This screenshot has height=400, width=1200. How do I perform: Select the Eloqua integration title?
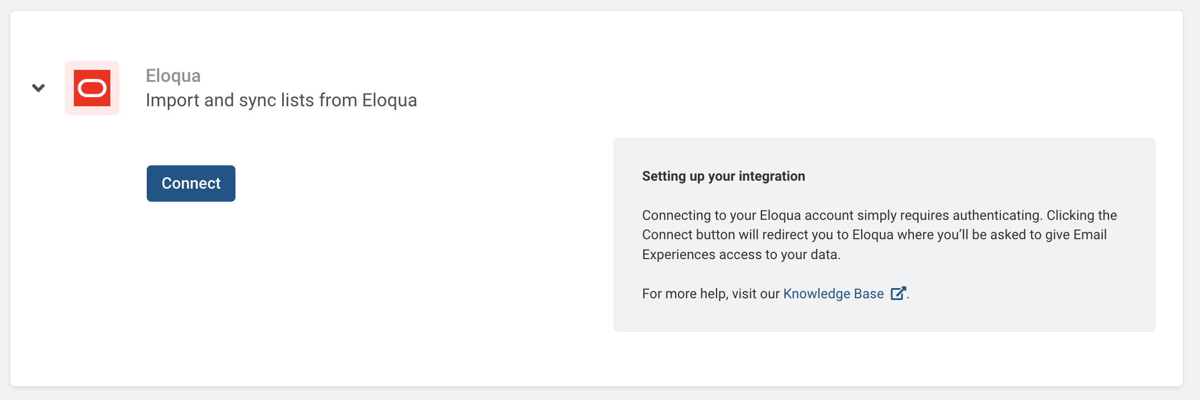tap(173, 76)
